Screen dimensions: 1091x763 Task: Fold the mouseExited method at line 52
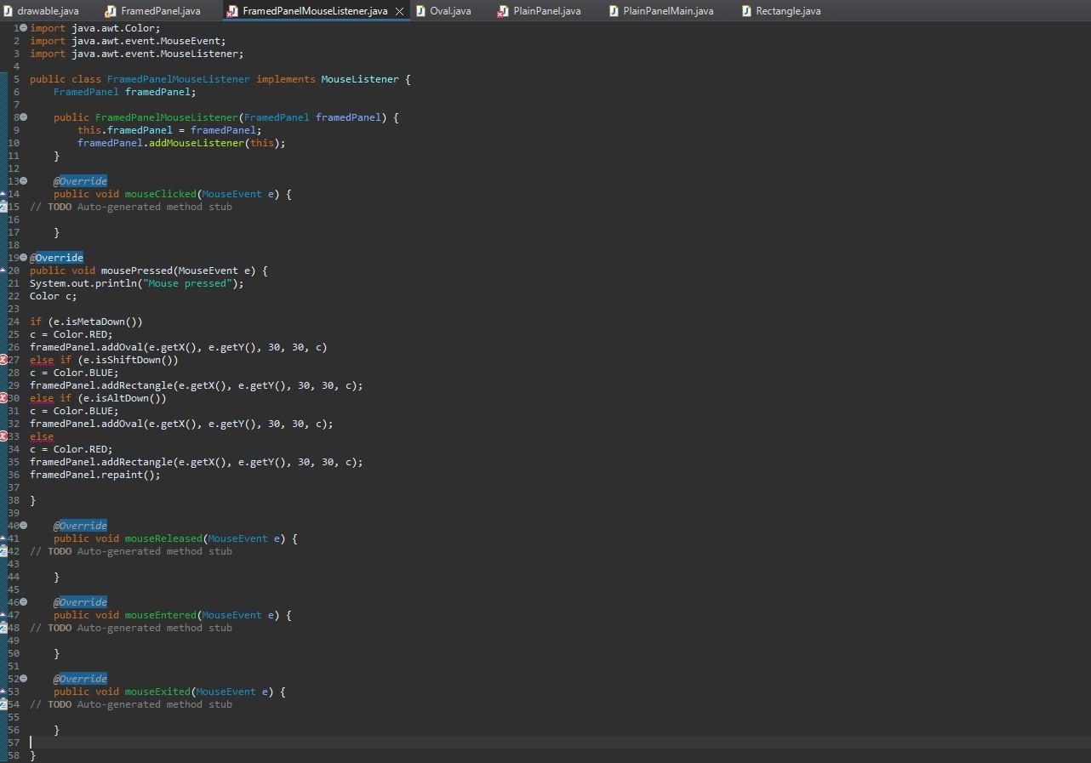(x=24, y=679)
